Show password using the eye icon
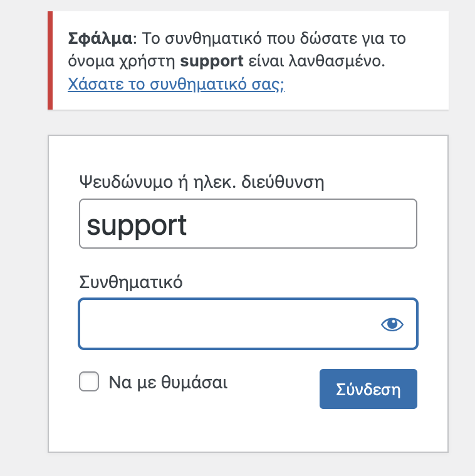The width and height of the screenshot is (475, 476). point(392,324)
